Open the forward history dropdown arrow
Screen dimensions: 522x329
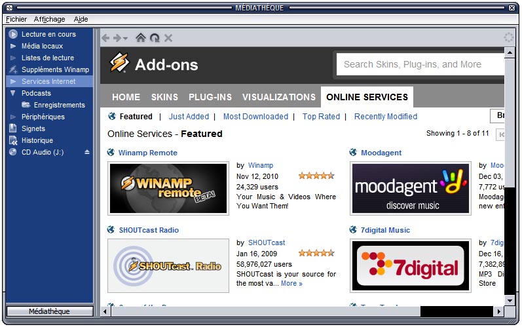(x=125, y=39)
